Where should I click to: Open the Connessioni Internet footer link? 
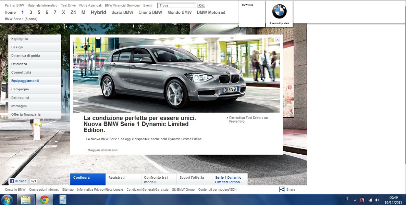point(44,190)
